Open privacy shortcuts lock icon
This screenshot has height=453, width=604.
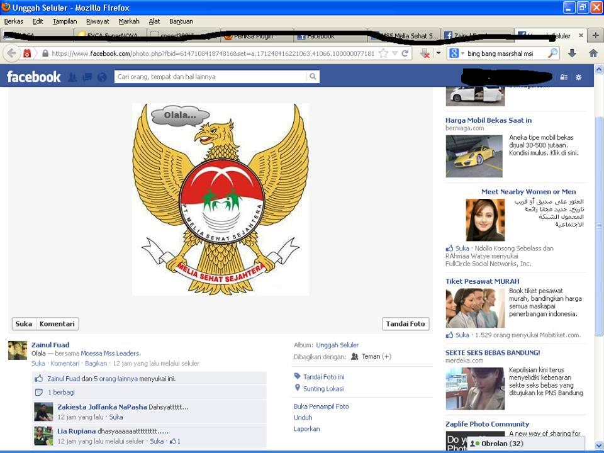tap(564, 77)
